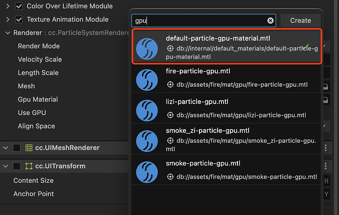Viewport: 339px width, 215px height.
Task: Click the cc.UITransform component icon
Action: [x=29, y=166]
